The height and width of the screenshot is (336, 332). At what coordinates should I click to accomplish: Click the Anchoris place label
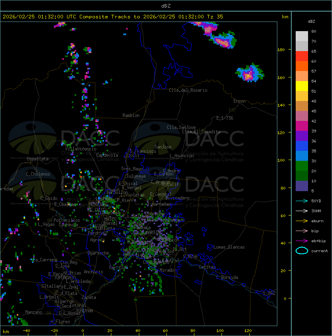tap(93, 272)
